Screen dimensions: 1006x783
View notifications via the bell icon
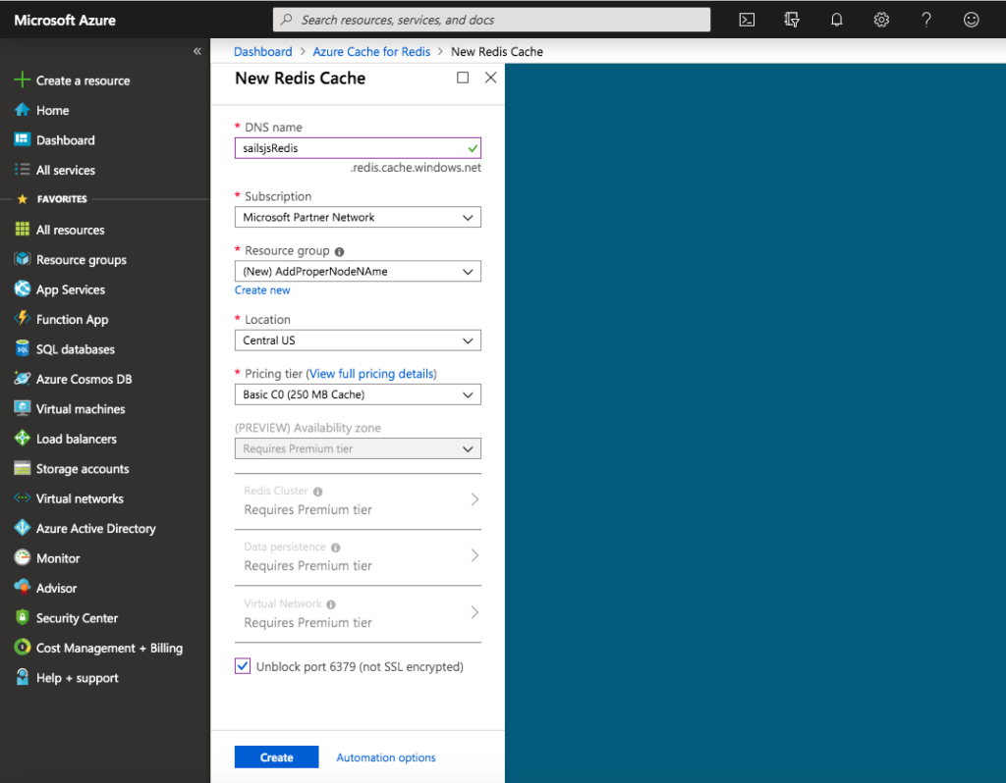[836, 19]
